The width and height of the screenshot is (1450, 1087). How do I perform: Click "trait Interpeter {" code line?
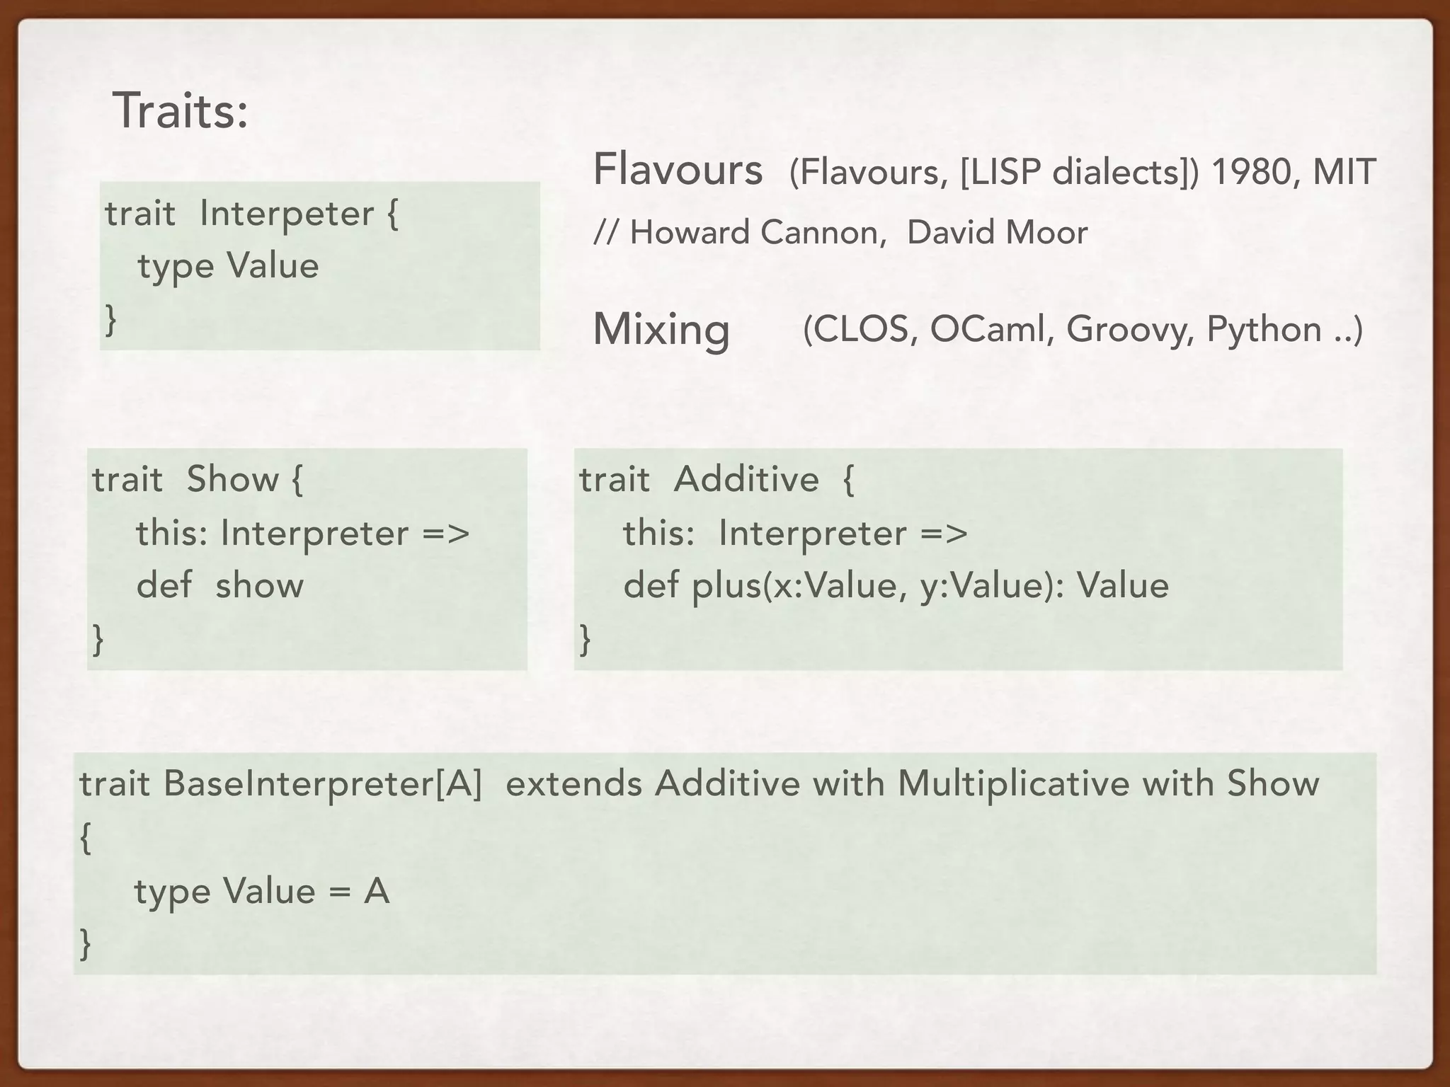click(x=252, y=214)
